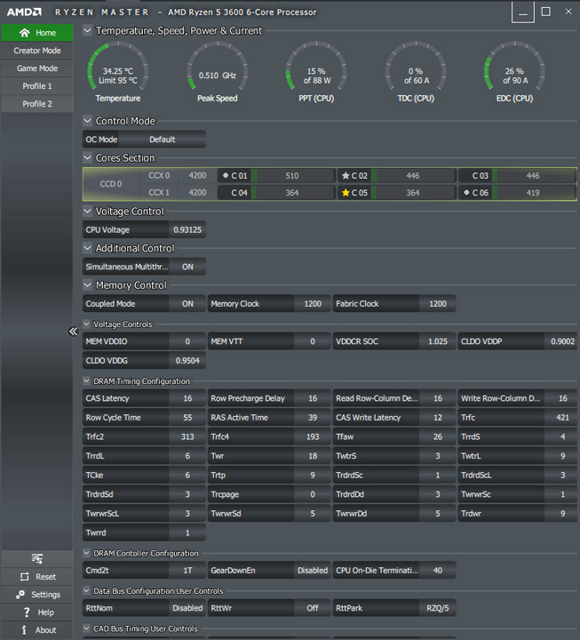Click CCX 1 speed value 4200
This screenshot has width=580, height=640.
coord(197,192)
